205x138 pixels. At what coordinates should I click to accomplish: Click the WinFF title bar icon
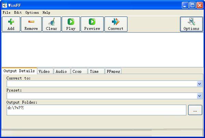pyautogui.click(x=4, y=5)
